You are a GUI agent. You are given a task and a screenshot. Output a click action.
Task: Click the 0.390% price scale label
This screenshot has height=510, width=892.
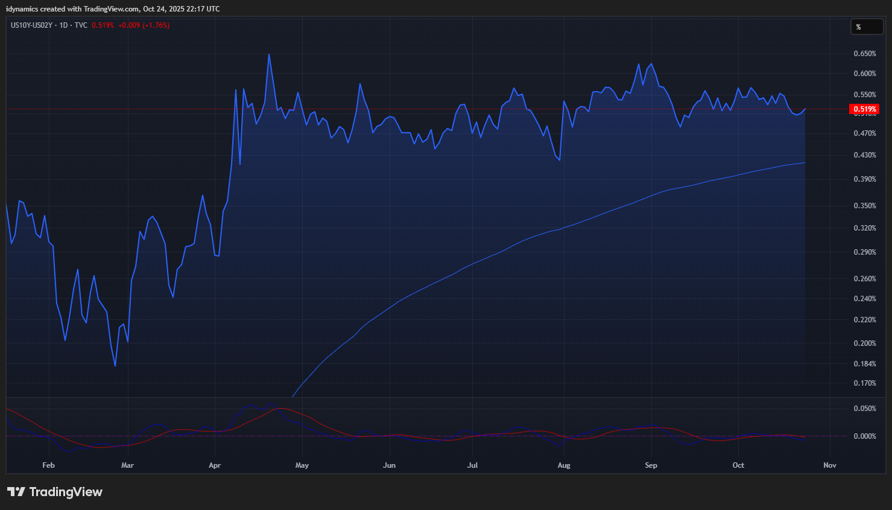[864, 179]
